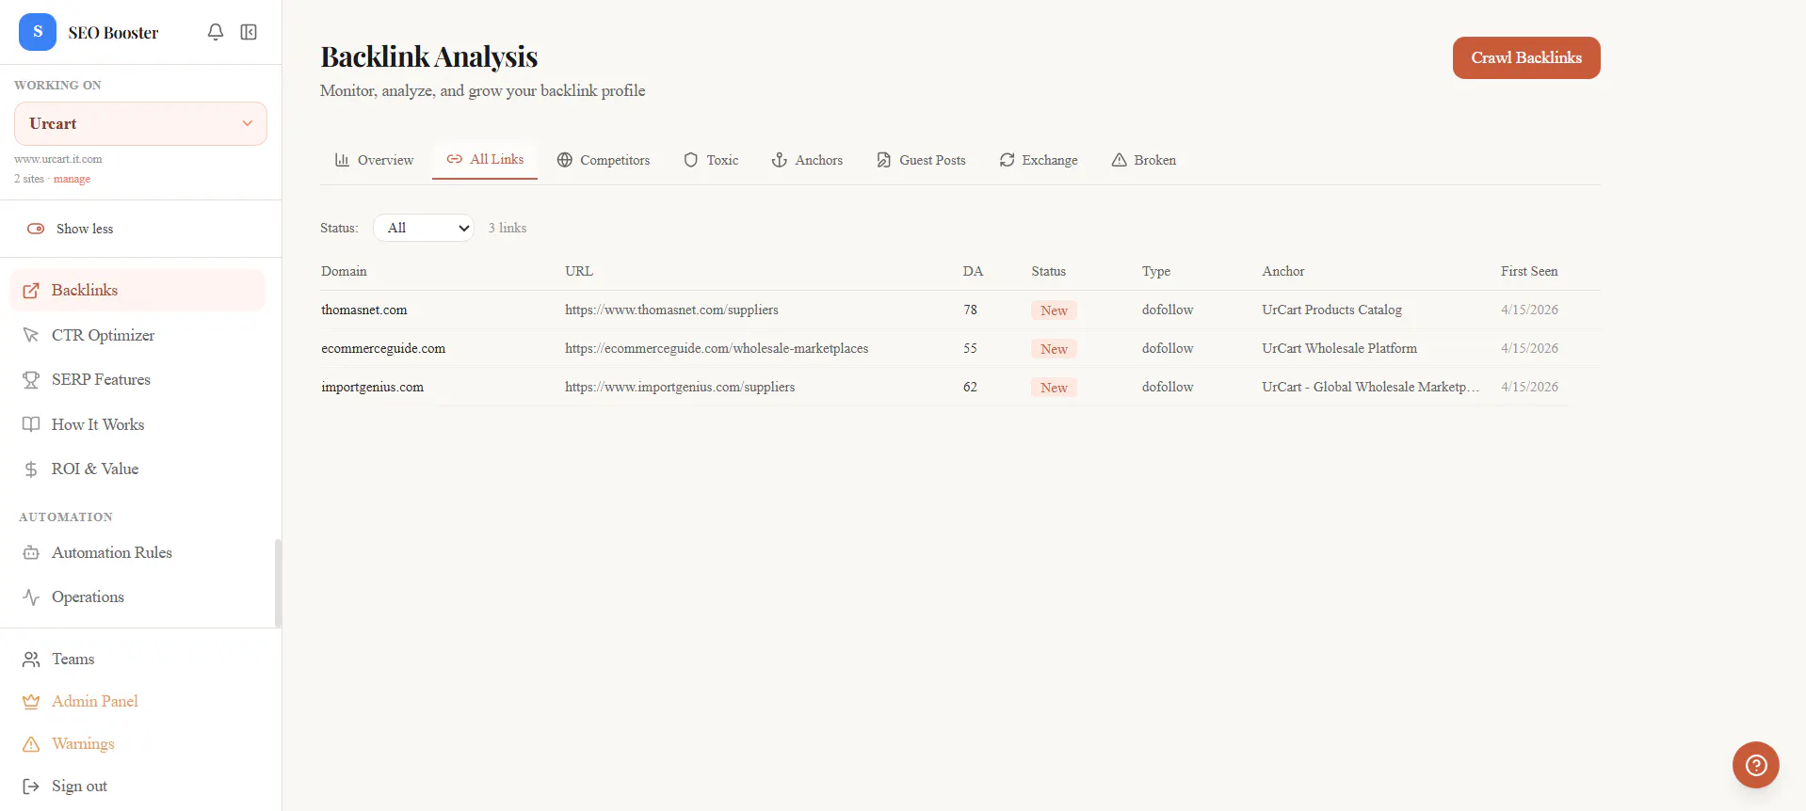Click the sidebar vertical scrollbar
Viewport: 1806px width, 811px height.
click(278, 582)
